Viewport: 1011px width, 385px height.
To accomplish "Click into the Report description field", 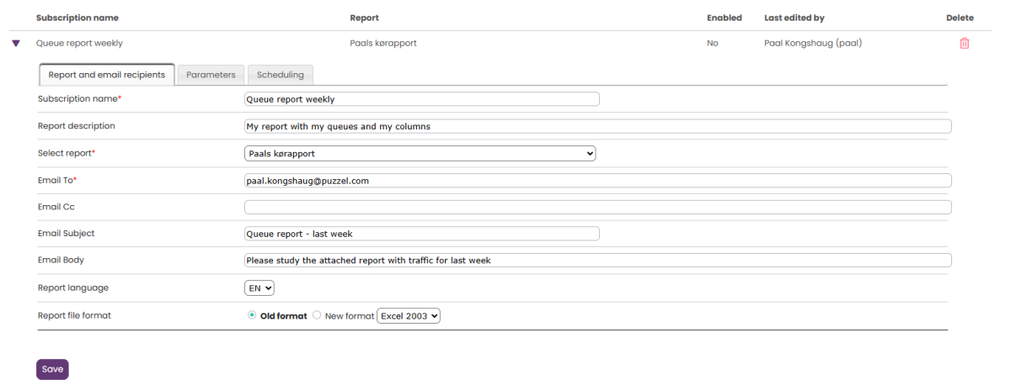I will [x=598, y=126].
